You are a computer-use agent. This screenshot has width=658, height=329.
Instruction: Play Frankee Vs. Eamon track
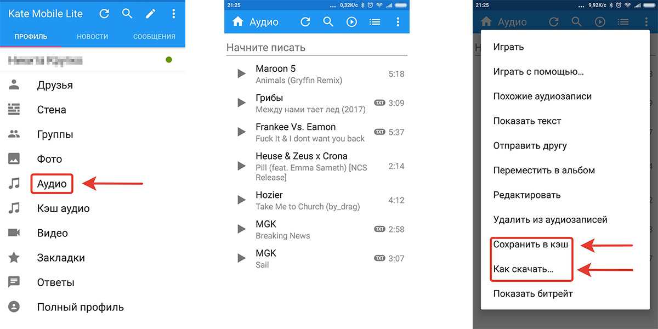(241, 132)
